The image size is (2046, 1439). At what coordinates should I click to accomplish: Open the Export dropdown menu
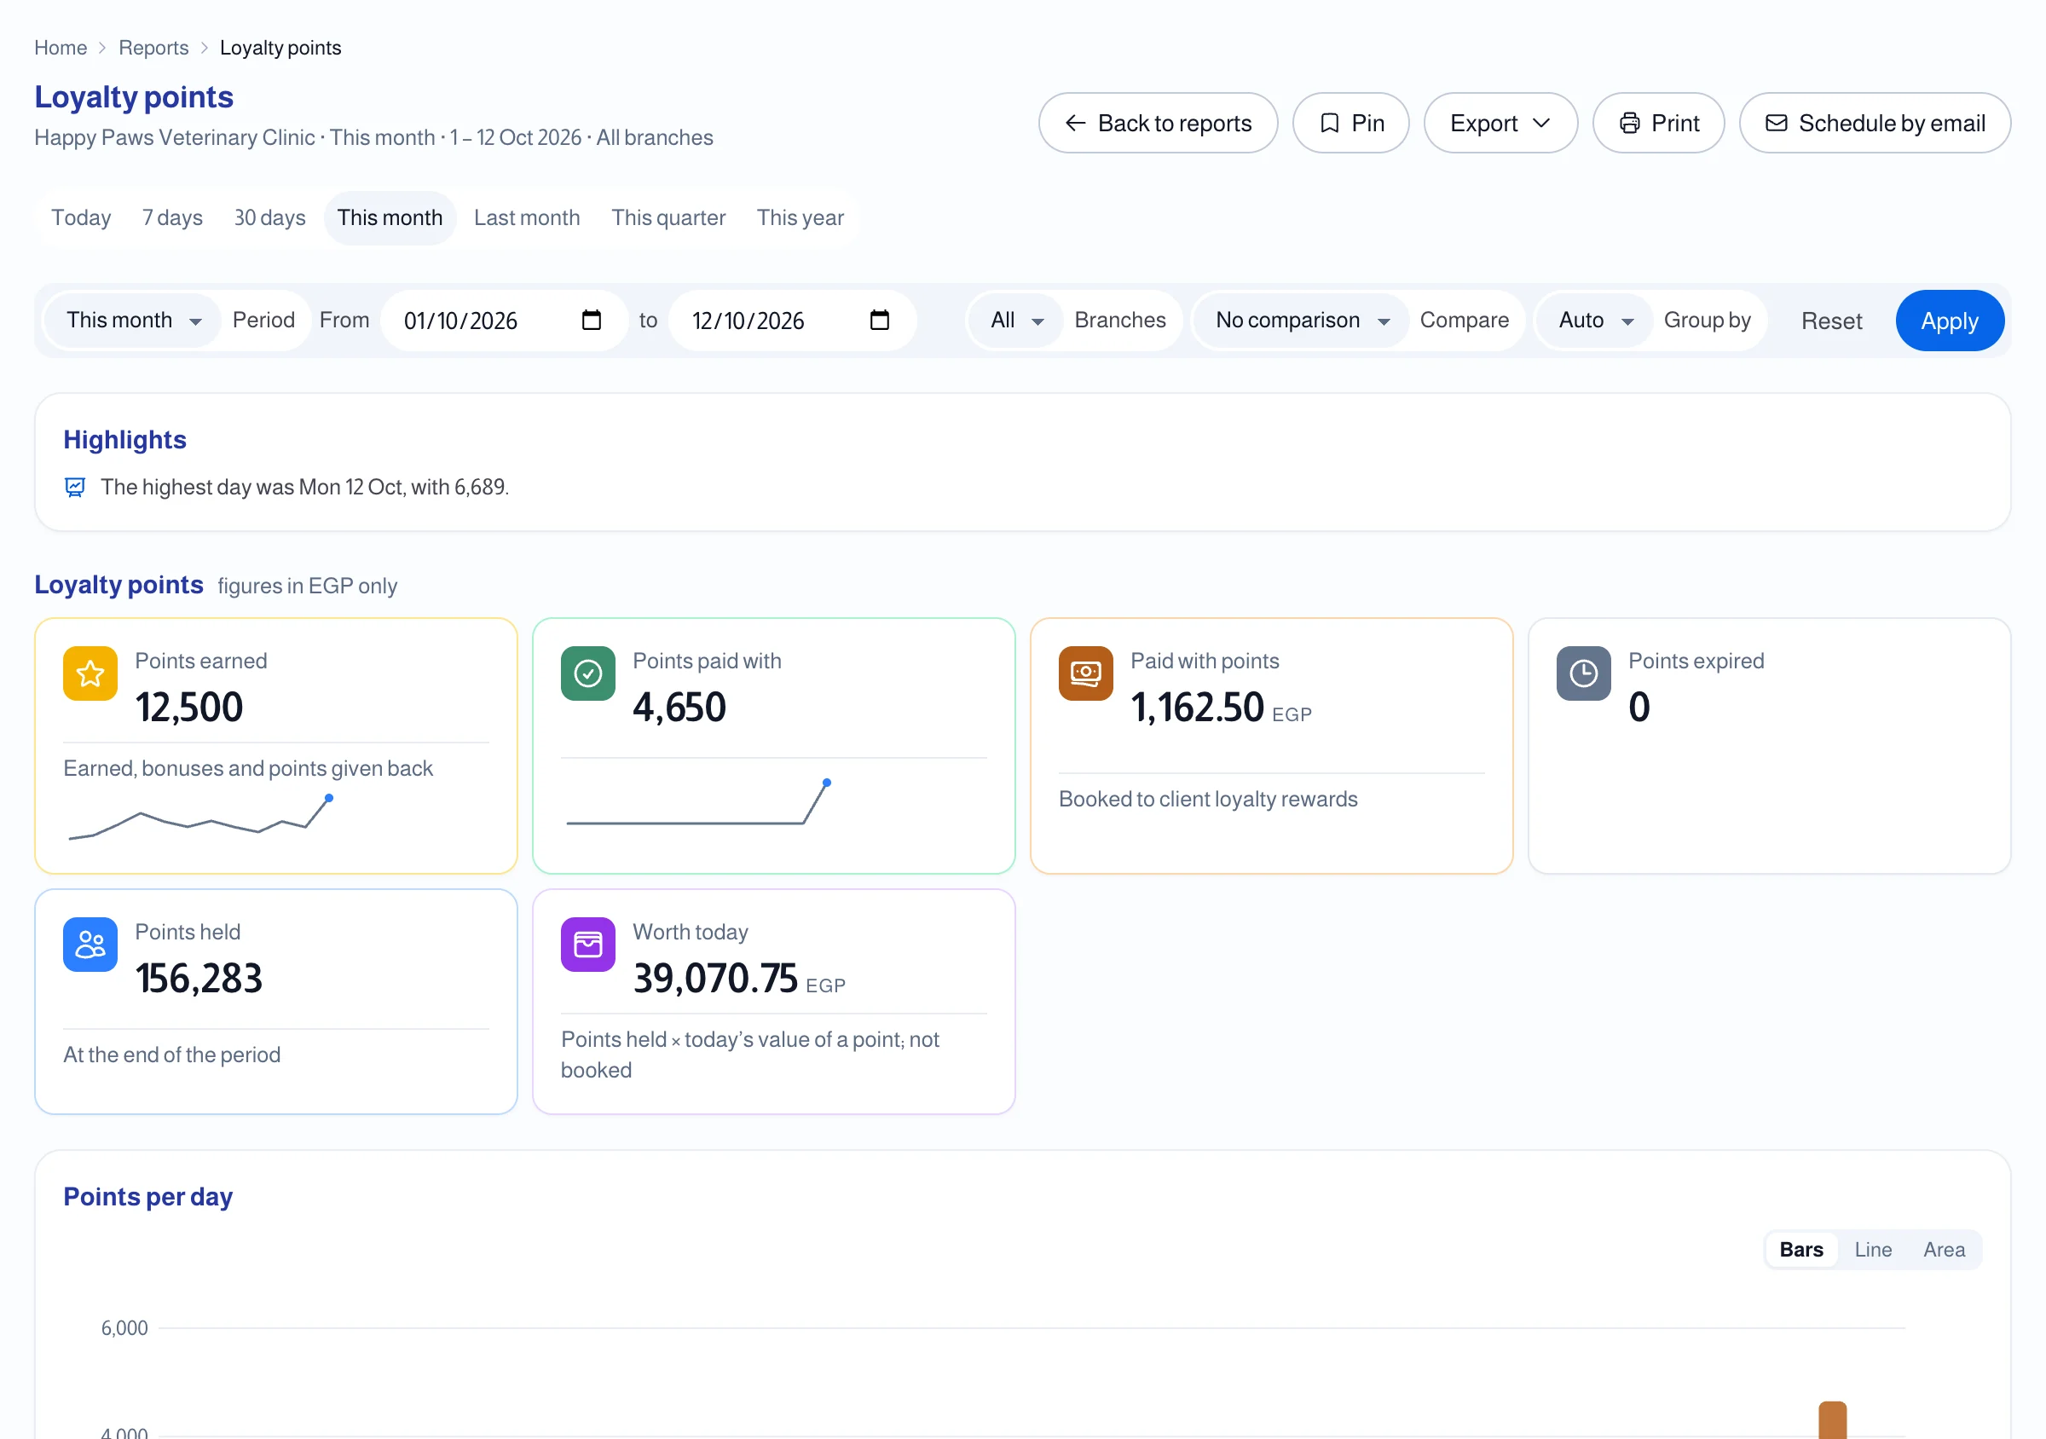pyautogui.click(x=1500, y=123)
